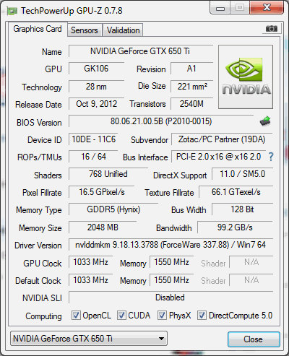Click the 'Computing' label

43,316
